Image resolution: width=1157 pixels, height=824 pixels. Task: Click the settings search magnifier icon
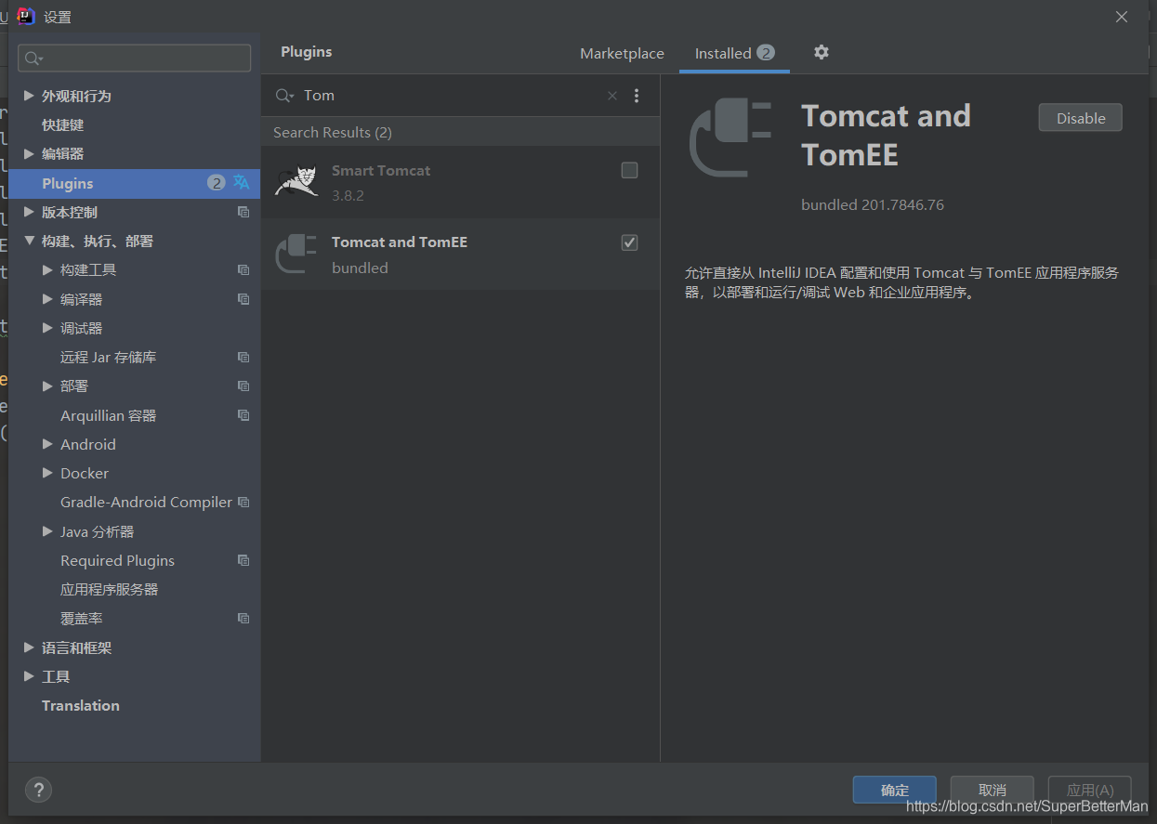point(33,59)
